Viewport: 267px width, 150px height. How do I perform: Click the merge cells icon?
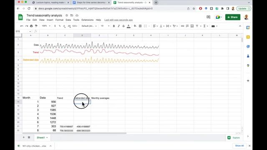[x=145, y=26]
